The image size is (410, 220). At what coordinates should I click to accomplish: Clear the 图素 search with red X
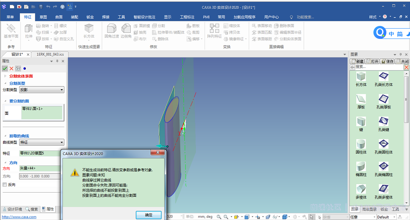(x=406, y=67)
